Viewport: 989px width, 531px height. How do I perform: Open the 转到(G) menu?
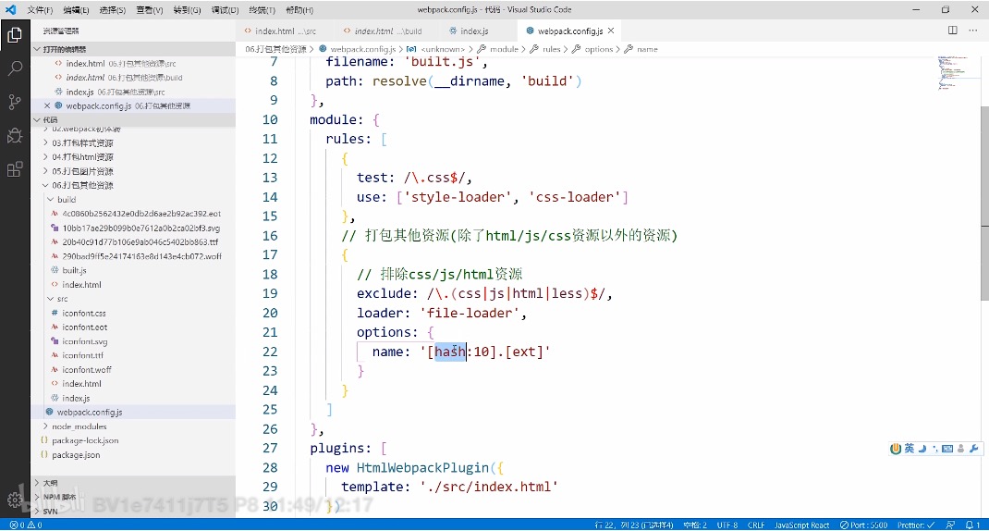(187, 10)
